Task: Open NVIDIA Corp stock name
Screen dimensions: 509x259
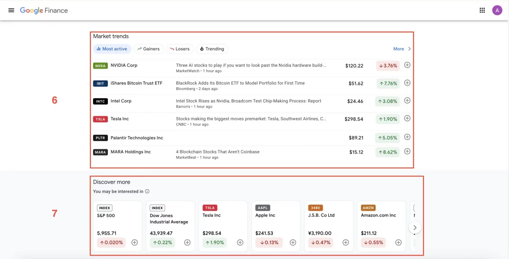Action: coord(124,65)
